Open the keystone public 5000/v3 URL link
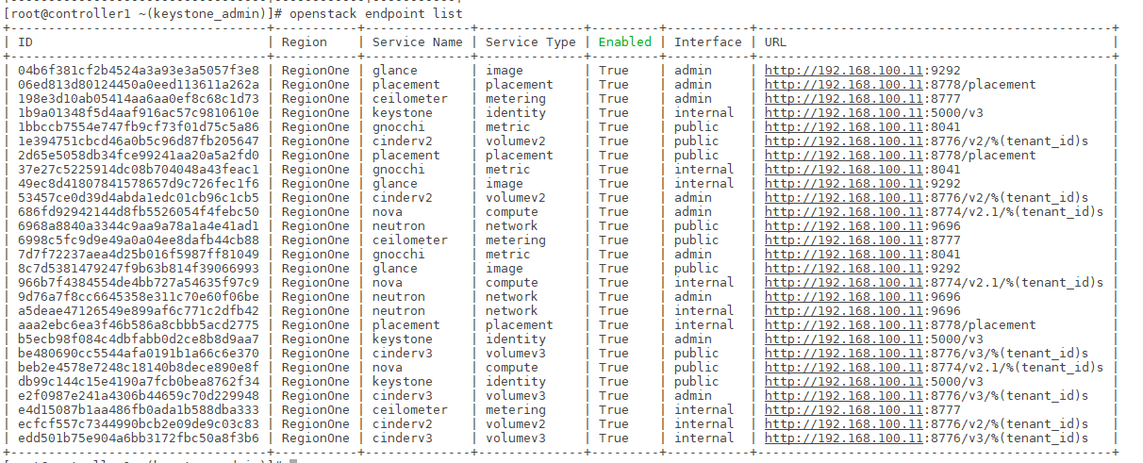1143x463 pixels. point(843,382)
